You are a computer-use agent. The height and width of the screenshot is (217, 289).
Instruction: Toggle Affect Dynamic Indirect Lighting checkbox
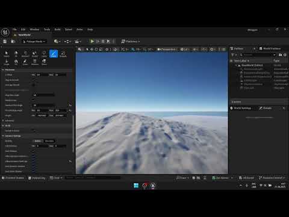(34, 156)
